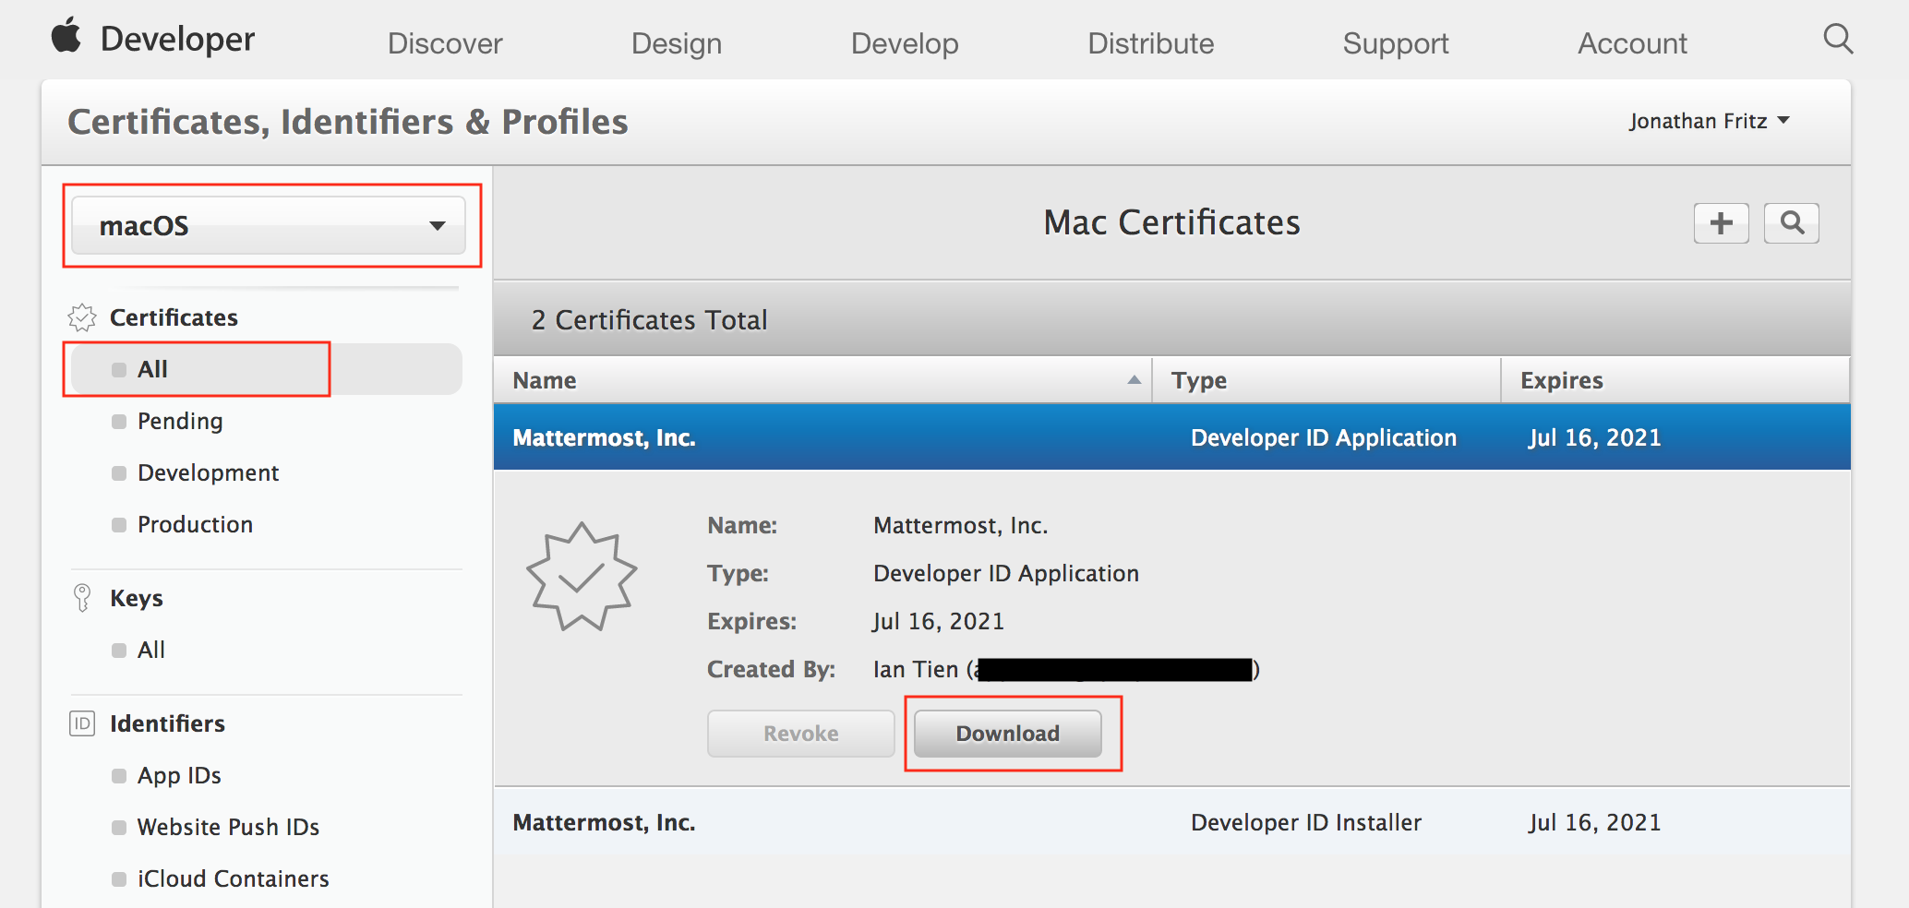Select All under Certificates
1909x908 pixels.
pyautogui.click(x=153, y=369)
